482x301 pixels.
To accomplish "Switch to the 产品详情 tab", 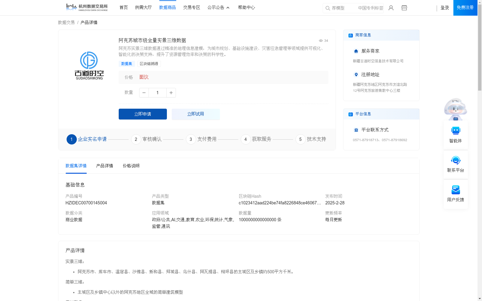I will pyautogui.click(x=105, y=166).
